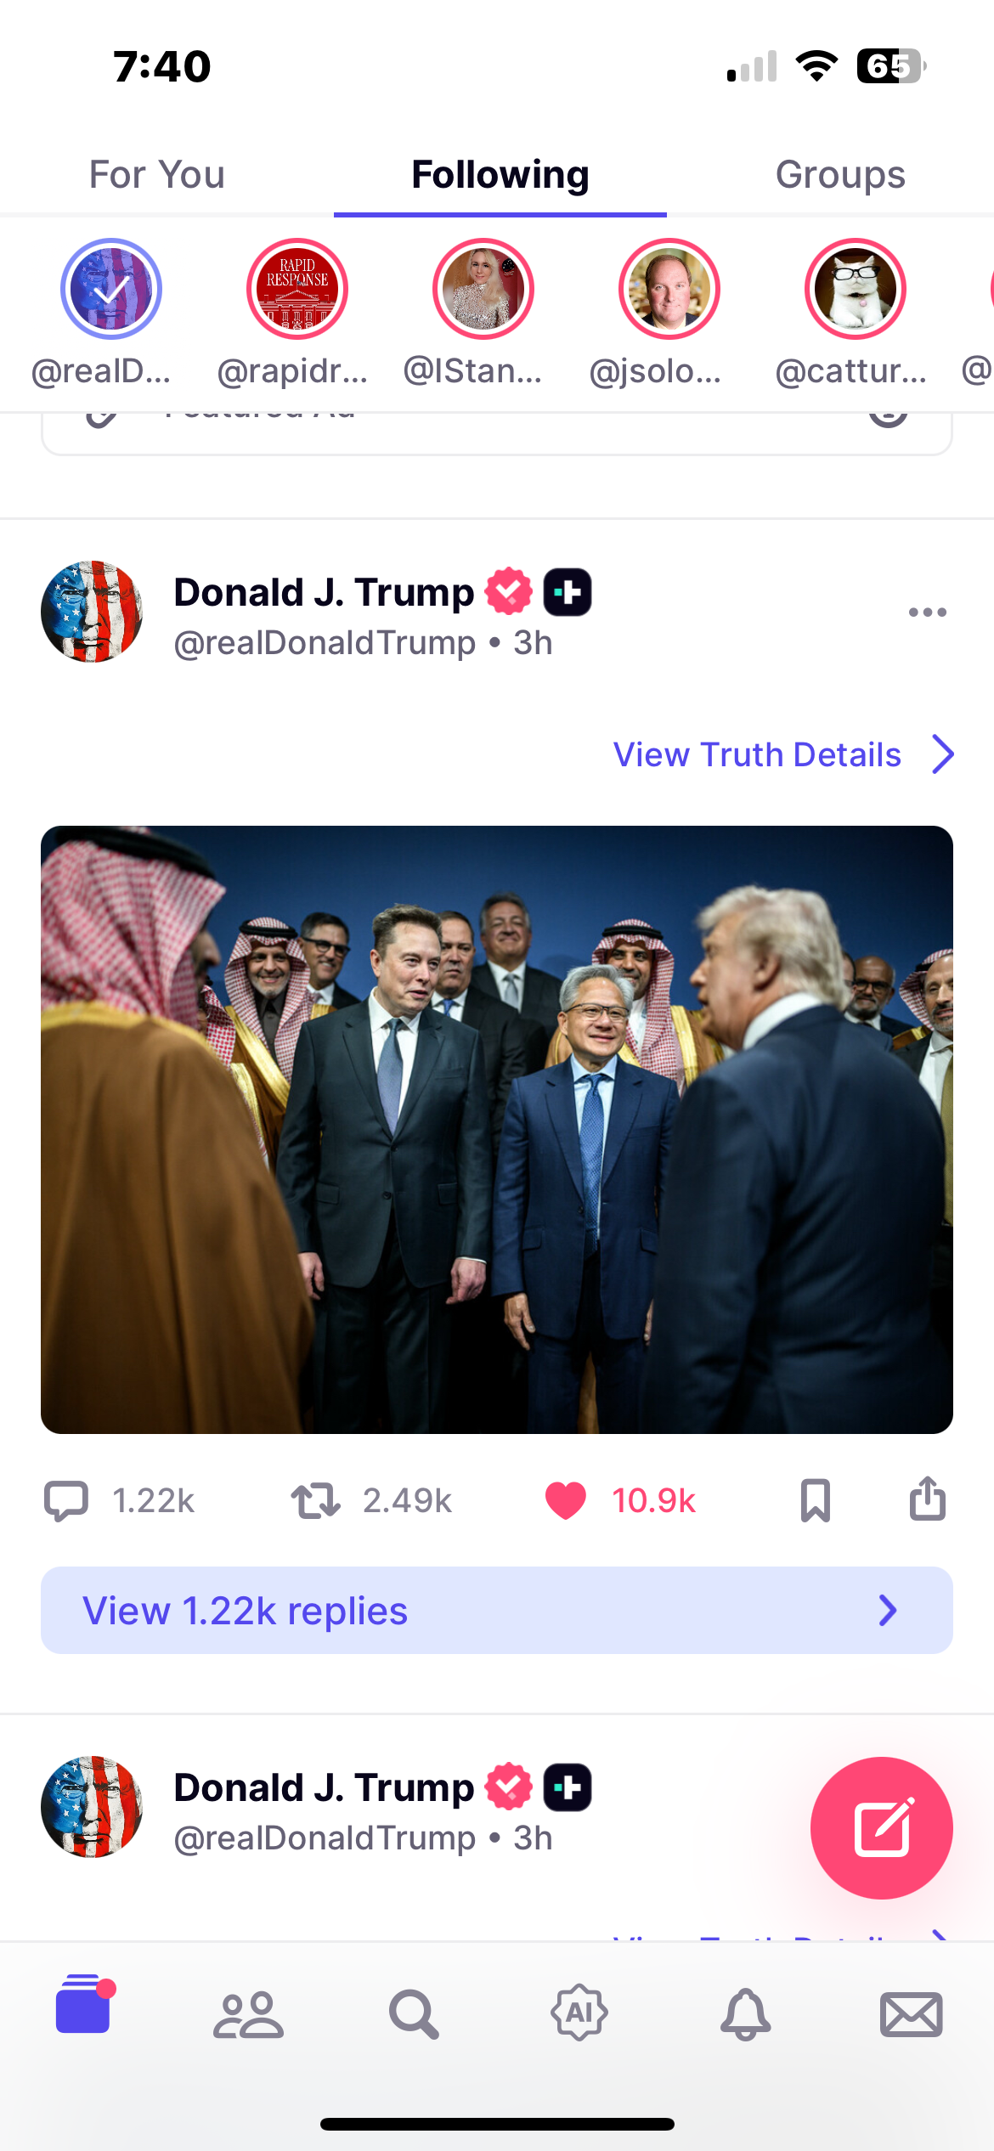Tap the chevron beside View Truth Details
The image size is (994, 2151).
942,754
